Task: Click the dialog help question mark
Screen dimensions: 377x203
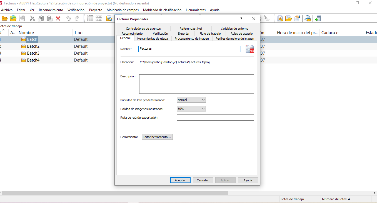Action: click(241, 19)
